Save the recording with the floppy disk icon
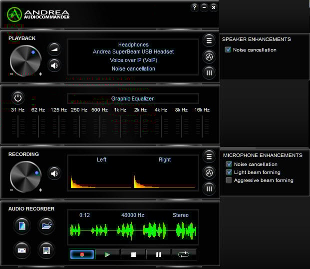 click(46, 249)
